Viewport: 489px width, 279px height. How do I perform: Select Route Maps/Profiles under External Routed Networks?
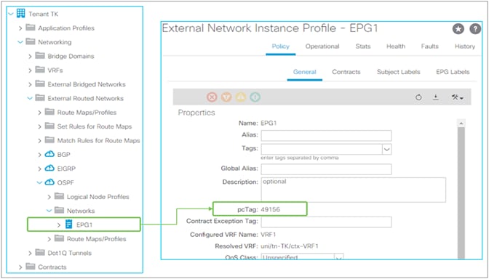[x=87, y=113]
